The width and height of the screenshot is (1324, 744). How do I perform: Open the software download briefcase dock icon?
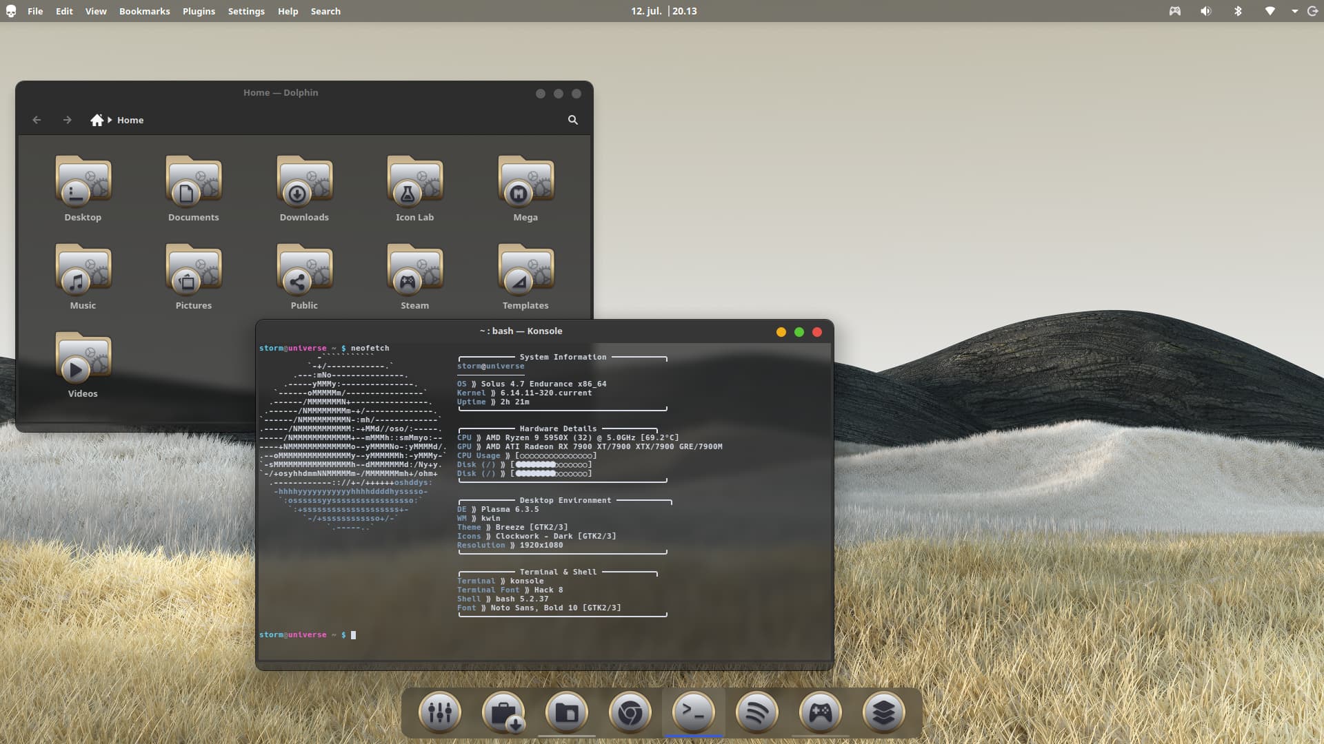pyautogui.click(x=503, y=712)
